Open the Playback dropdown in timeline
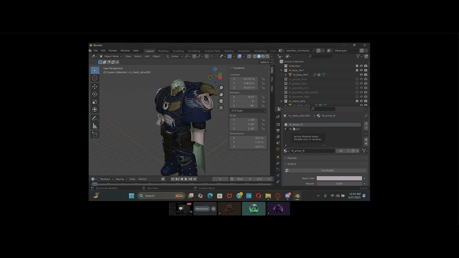This screenshot has height=258, width=459. click(107, 179)
